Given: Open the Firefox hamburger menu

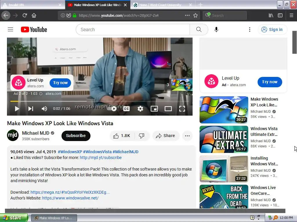Looking at the screenshot, I should 291,15.
